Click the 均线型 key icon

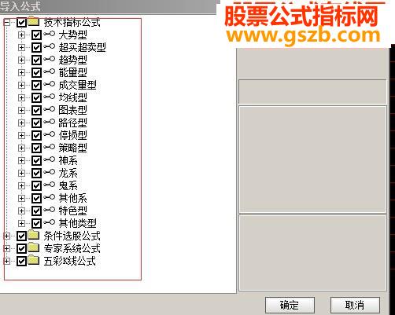coord(50,97)
